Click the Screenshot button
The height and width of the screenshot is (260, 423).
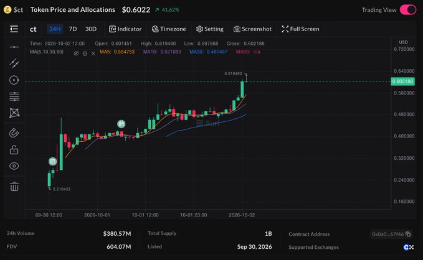pyautogui.click(x=252, y=29)
